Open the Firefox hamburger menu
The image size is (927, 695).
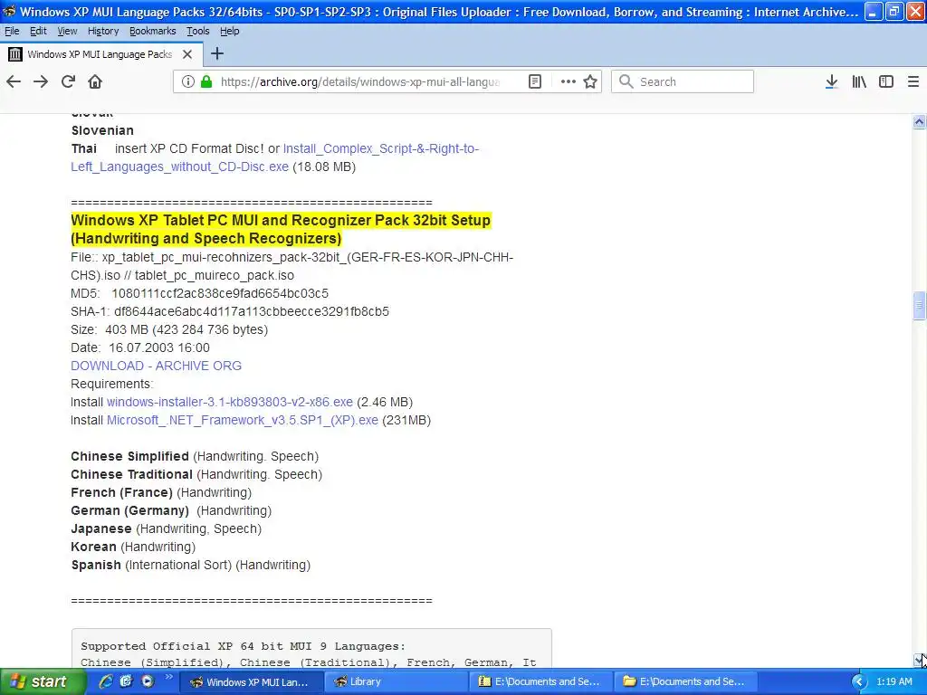coord(913,81)
